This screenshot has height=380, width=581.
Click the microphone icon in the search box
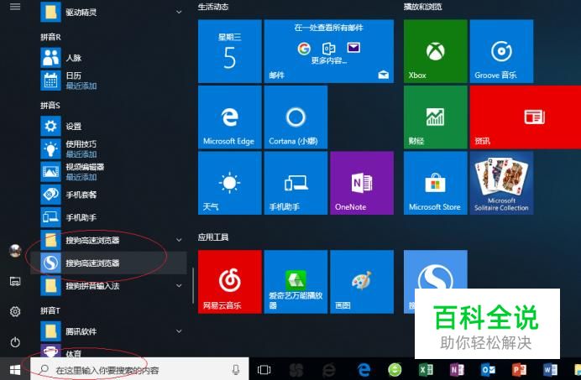(x=236, y=369)
